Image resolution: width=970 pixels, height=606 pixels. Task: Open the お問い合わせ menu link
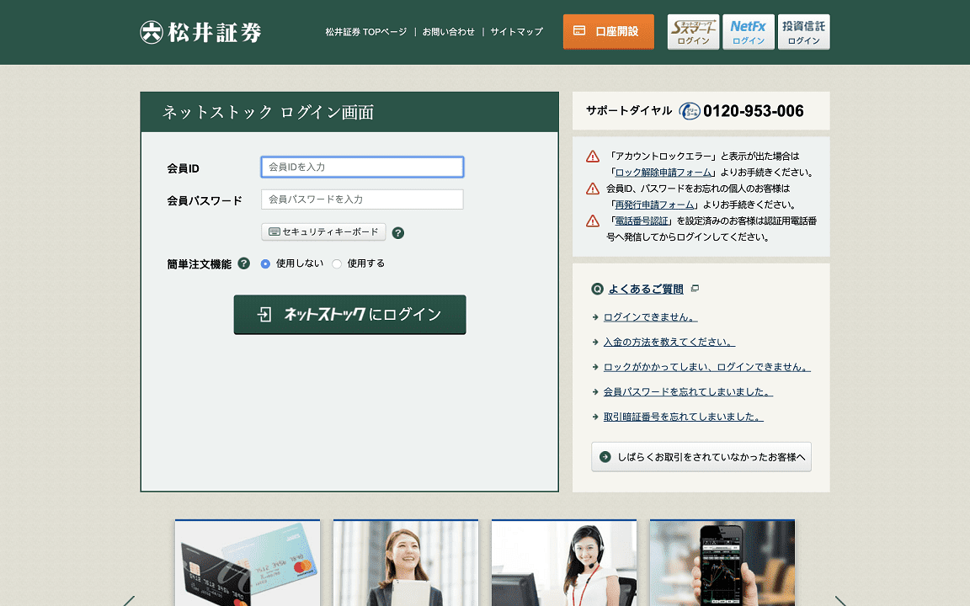448,32
